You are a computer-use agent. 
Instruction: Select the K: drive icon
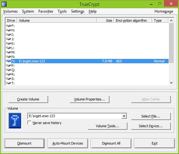coord(8,43)
